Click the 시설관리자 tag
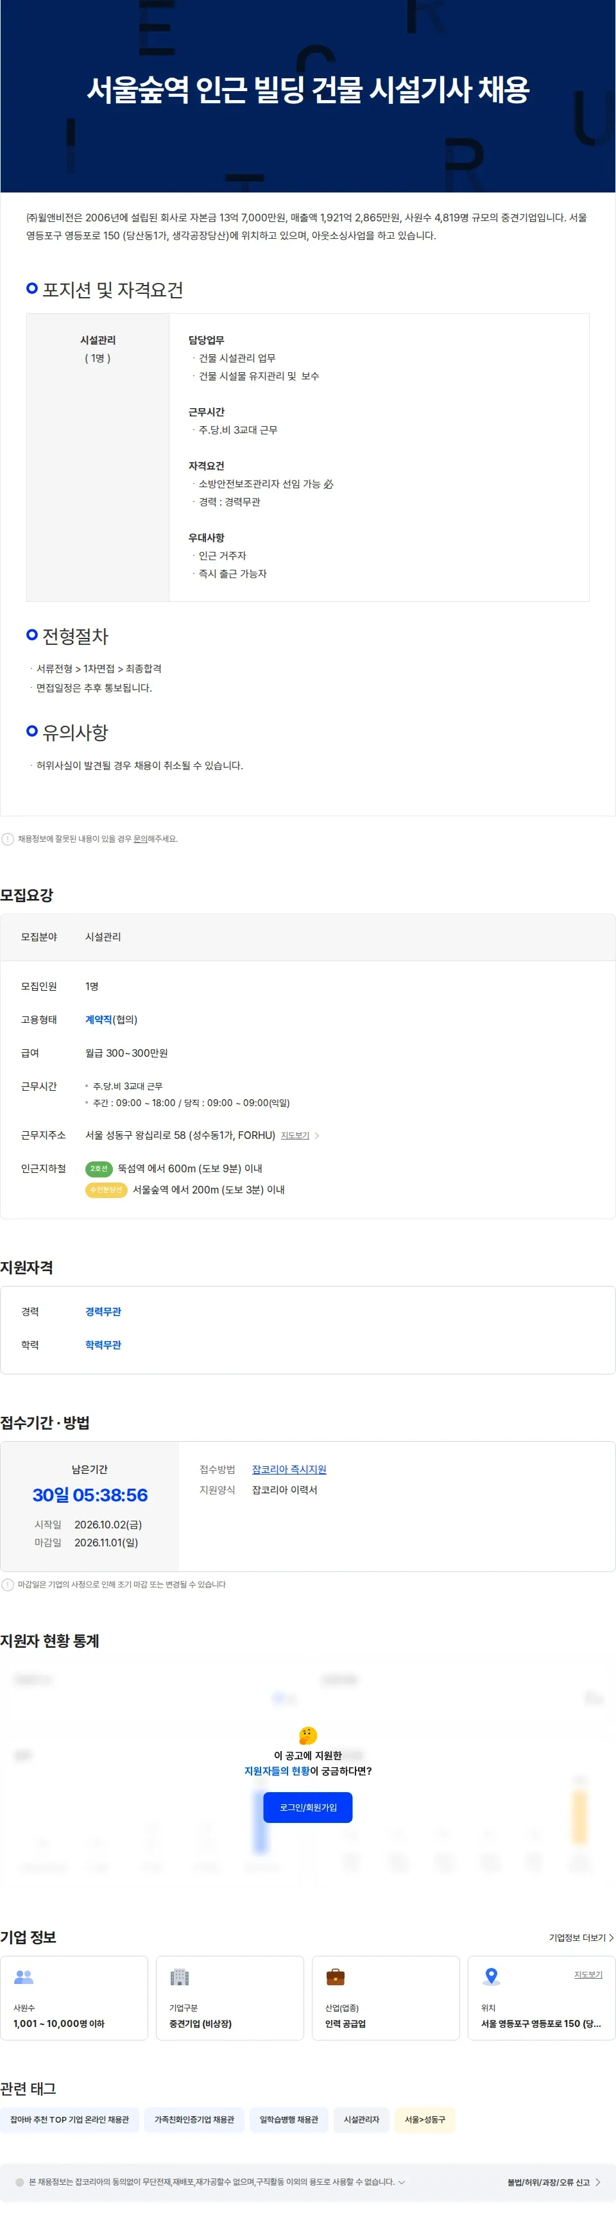616x2215 pixels. (361, 2119)
